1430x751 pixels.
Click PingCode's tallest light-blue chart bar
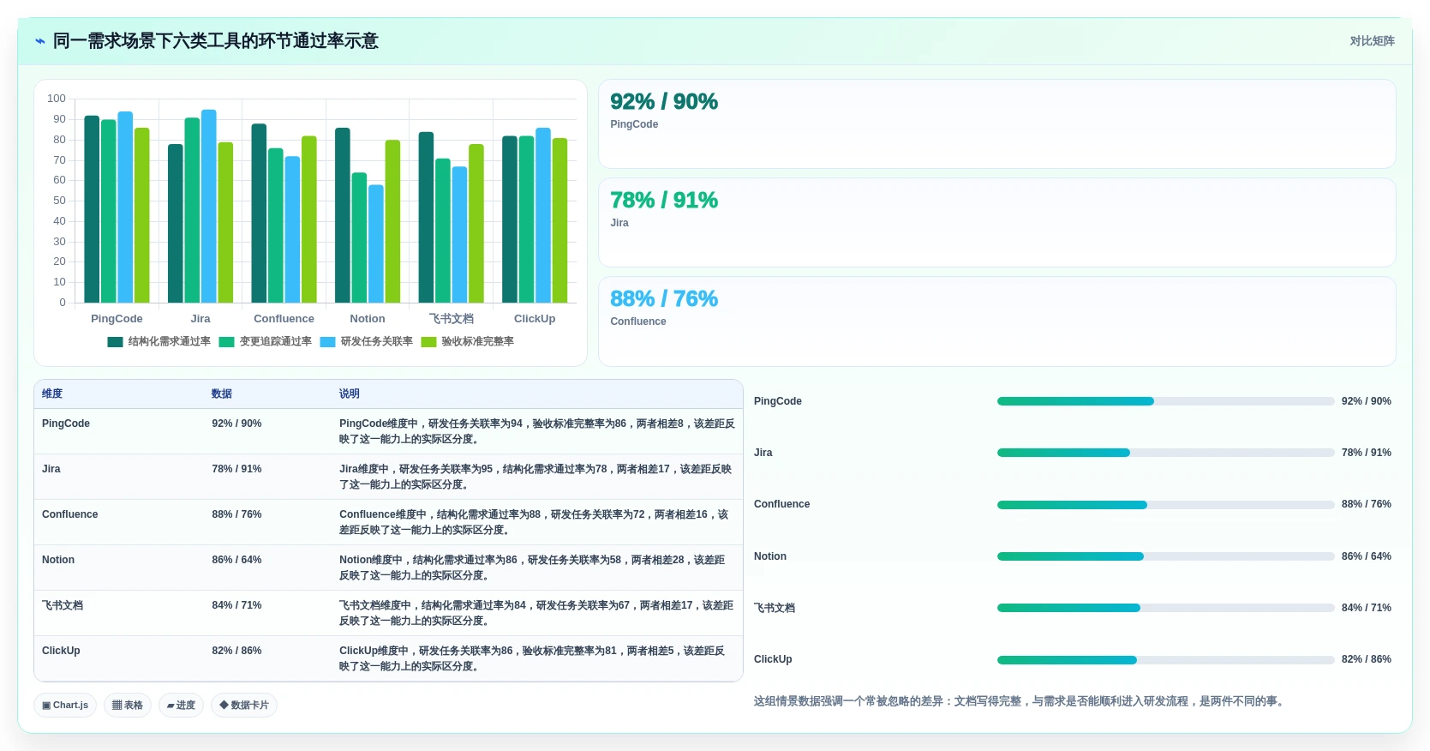[125, 207]
